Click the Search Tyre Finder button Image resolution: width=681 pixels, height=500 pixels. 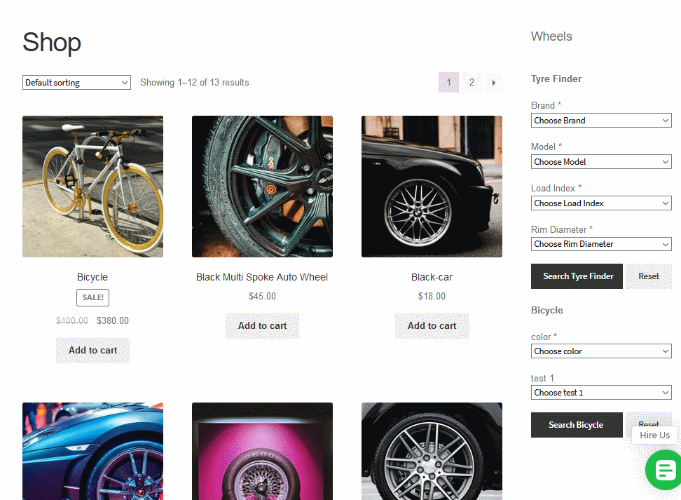coord(577,276)
